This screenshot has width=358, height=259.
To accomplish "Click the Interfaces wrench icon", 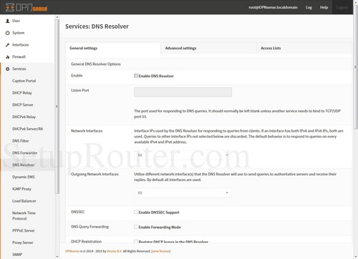I will (x=8, y=45).
